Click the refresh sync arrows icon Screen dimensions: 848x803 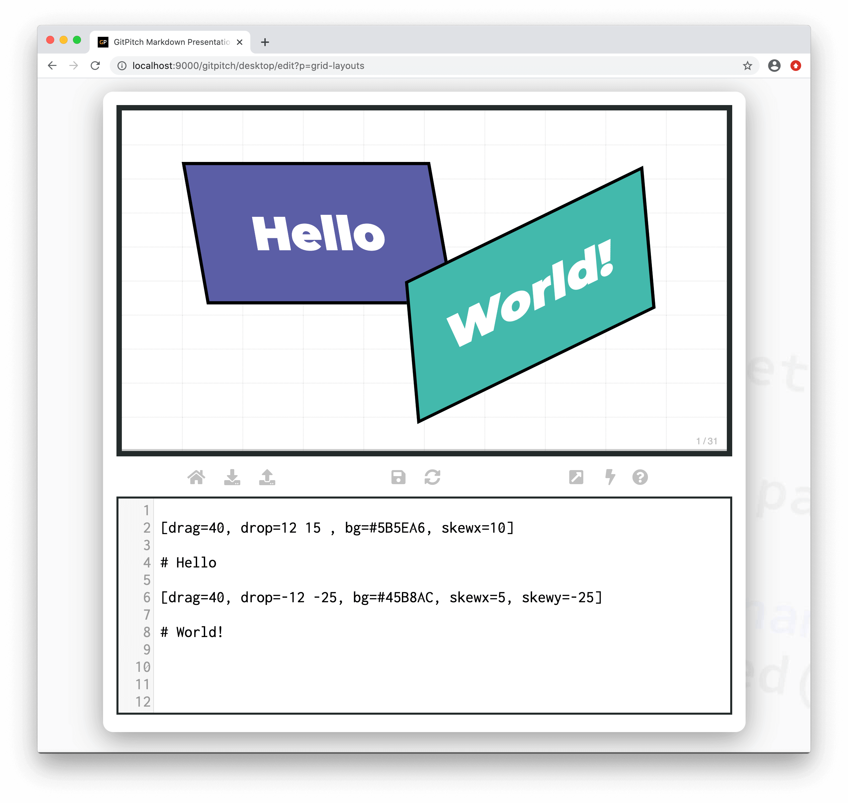click(x=432, y=477)
